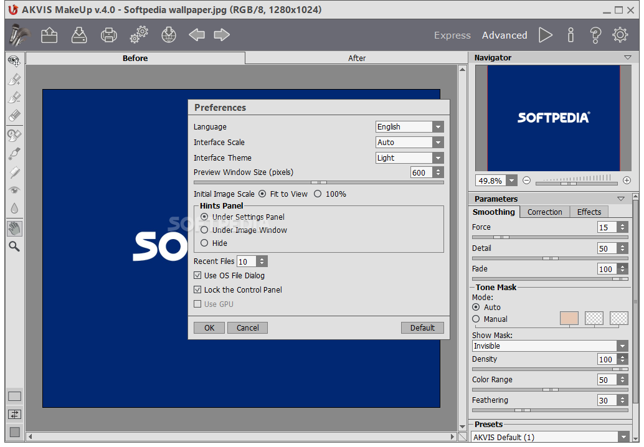Open help question mark icon

(595, 35)
